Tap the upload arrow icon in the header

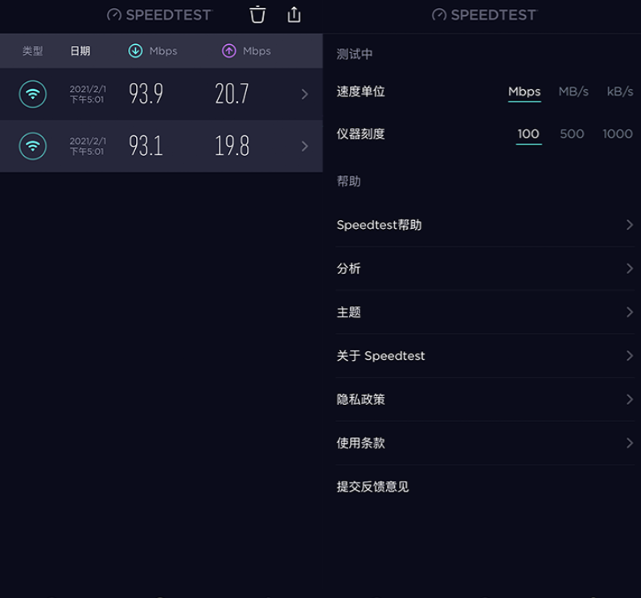pos(229,51)
